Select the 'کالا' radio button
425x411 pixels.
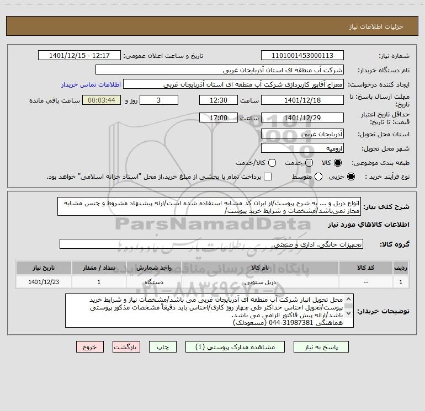pos(338,163)
